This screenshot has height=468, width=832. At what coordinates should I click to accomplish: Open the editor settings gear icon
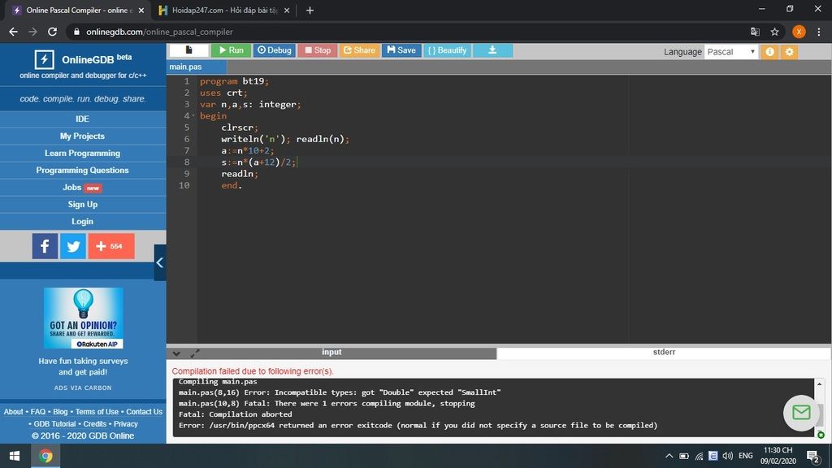788,52
